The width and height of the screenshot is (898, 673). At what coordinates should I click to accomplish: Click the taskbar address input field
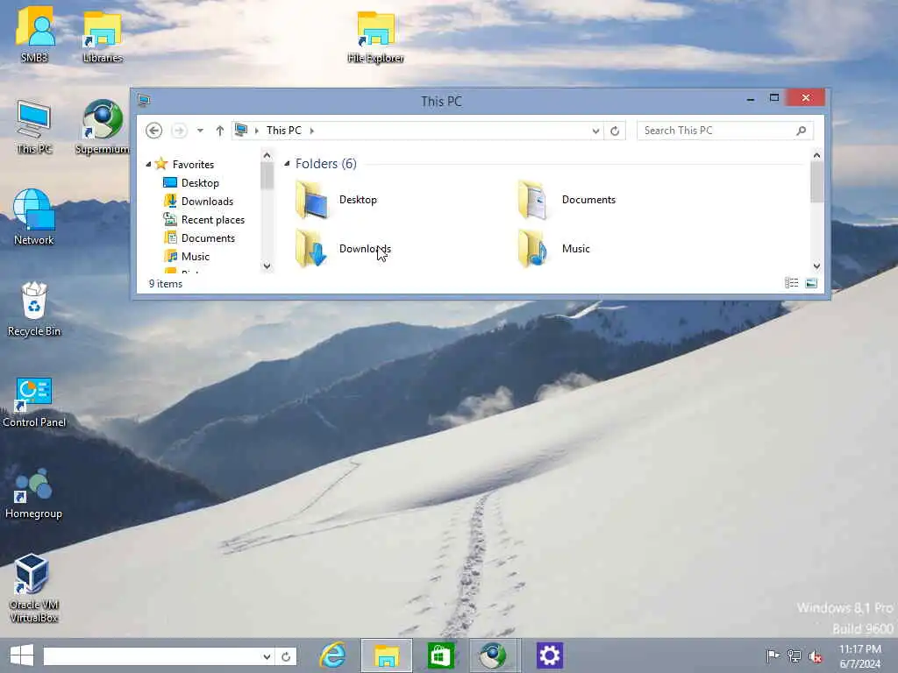[x=152, y=655]
